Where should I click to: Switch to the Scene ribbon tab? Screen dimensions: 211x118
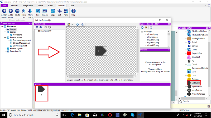(x=41, y=6)
